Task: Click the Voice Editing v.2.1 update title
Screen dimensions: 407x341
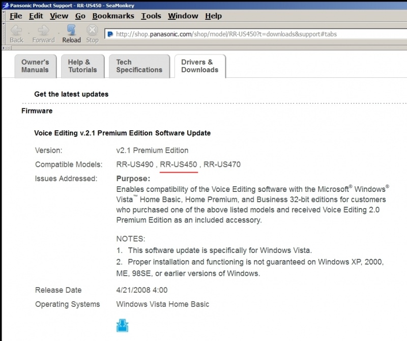Action: 122,133
